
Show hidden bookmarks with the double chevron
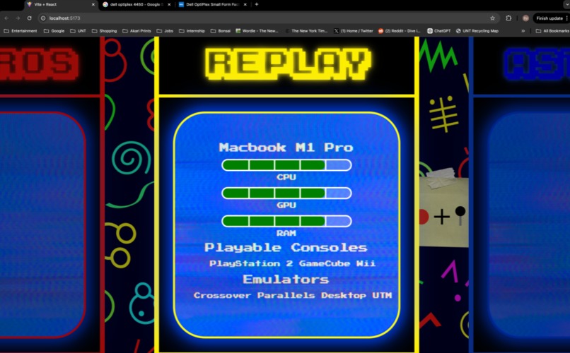[523, 31]
